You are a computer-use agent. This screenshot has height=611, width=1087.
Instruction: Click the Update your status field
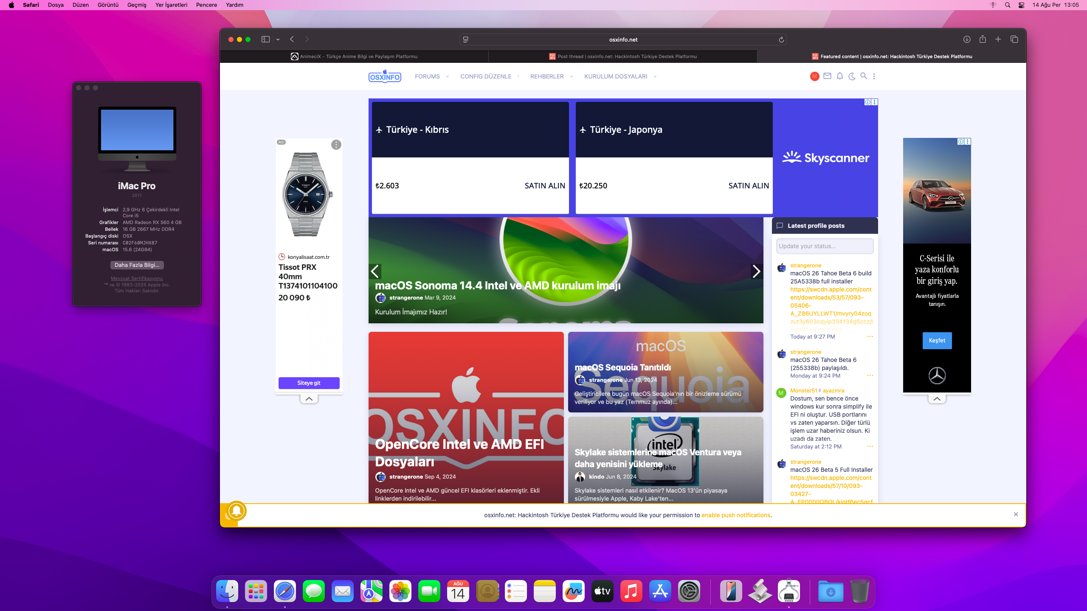point(825,246)
